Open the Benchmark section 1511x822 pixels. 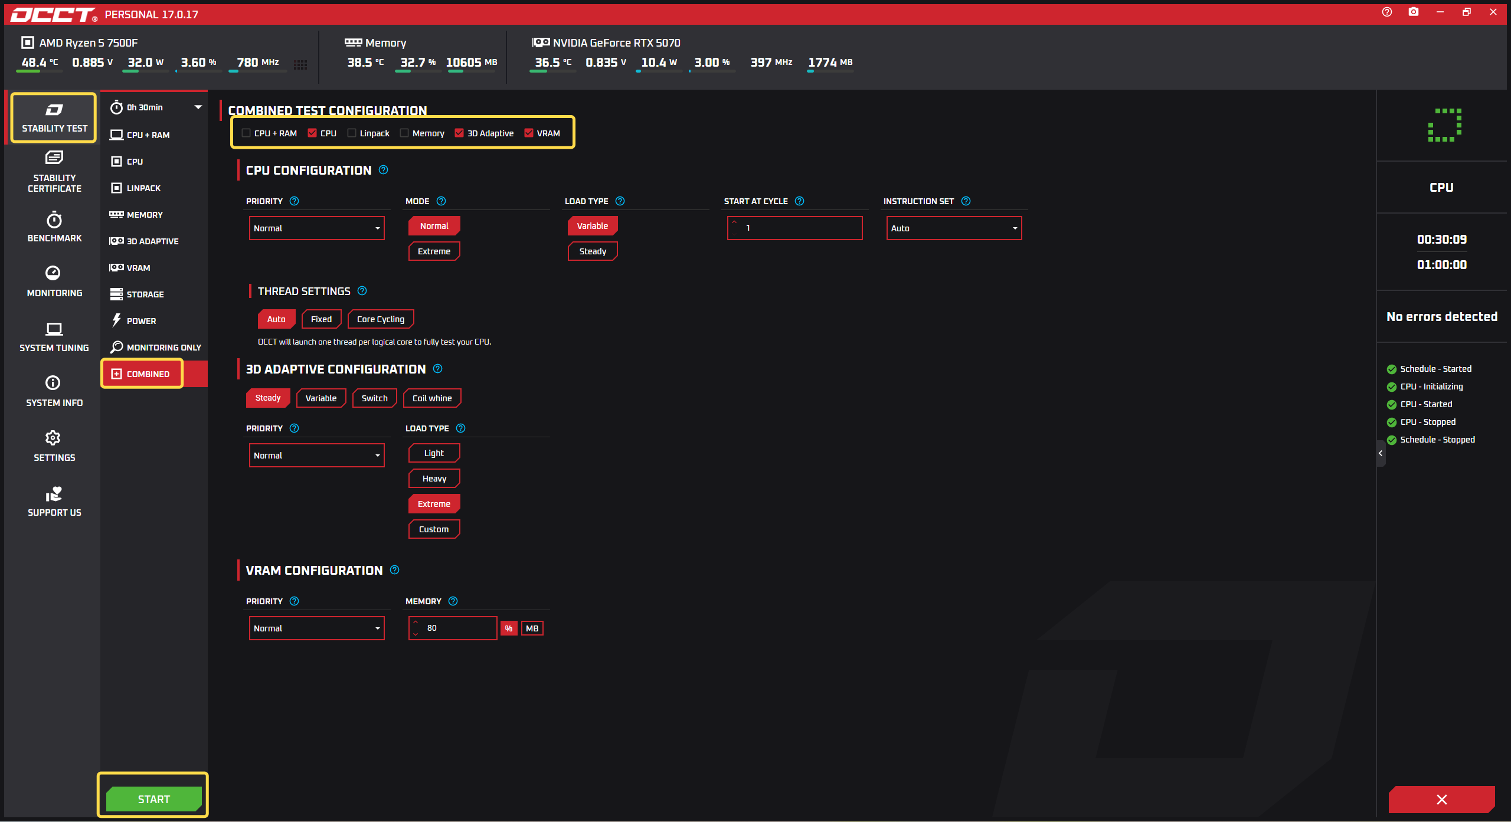tap(54, 227)
